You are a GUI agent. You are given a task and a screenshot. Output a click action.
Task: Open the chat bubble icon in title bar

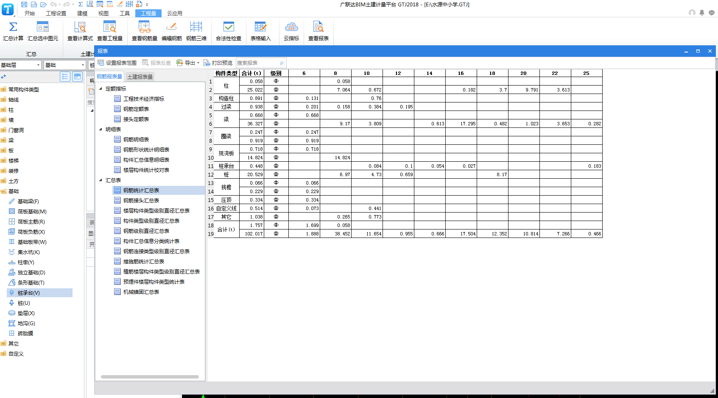[x=712, y=13]
